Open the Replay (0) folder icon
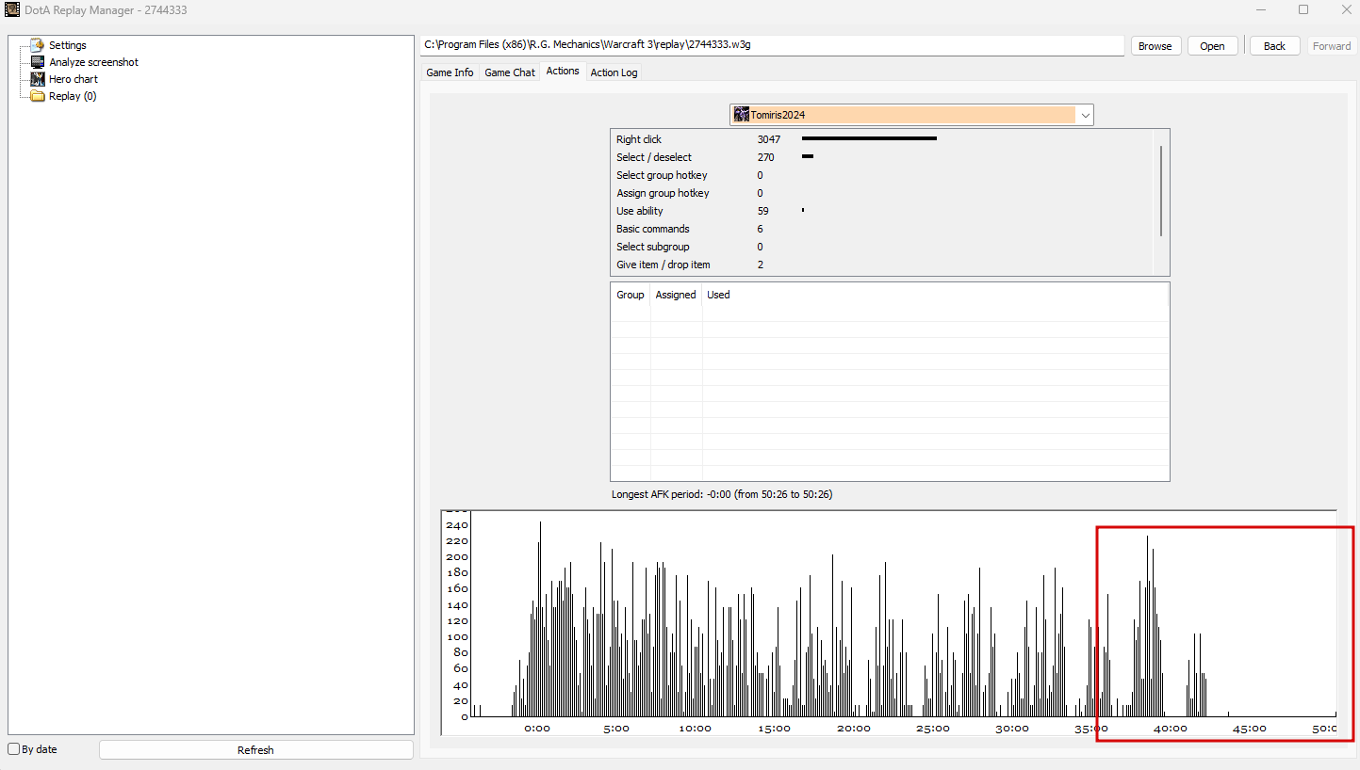Screen dimensions: 1360x770 (38, 96)
